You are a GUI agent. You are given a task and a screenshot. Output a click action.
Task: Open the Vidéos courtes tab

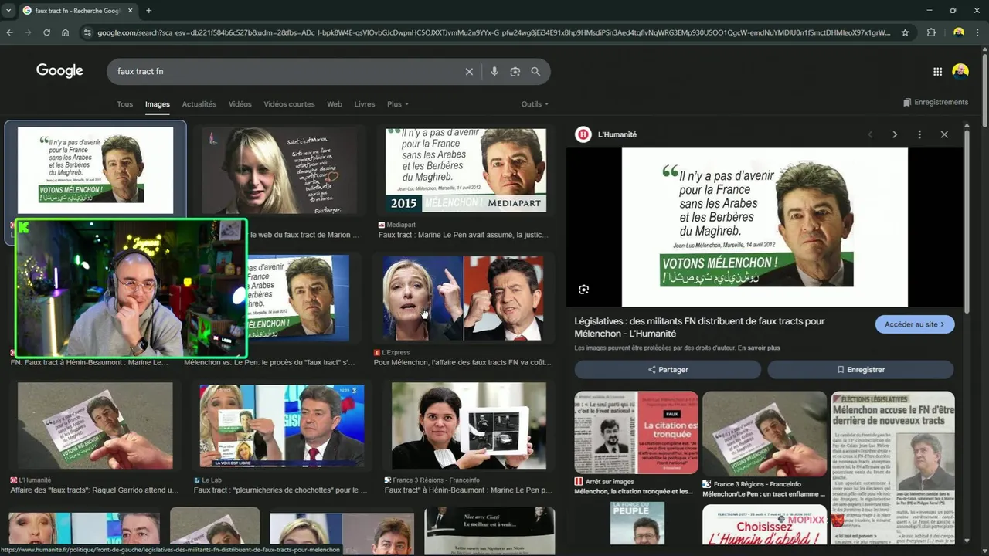click(289, 104)
